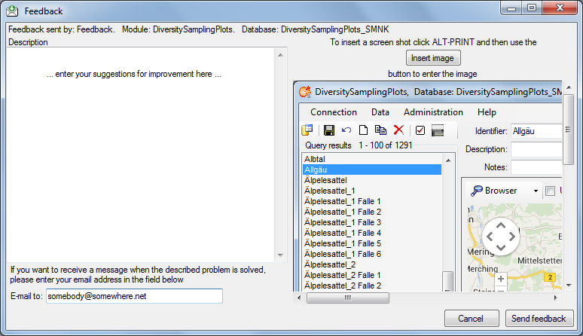Image resolution: width=583 pixels, height=336 pixels.
Task: Click image vertical scrollbar down arrow
Action: point(569,286)
